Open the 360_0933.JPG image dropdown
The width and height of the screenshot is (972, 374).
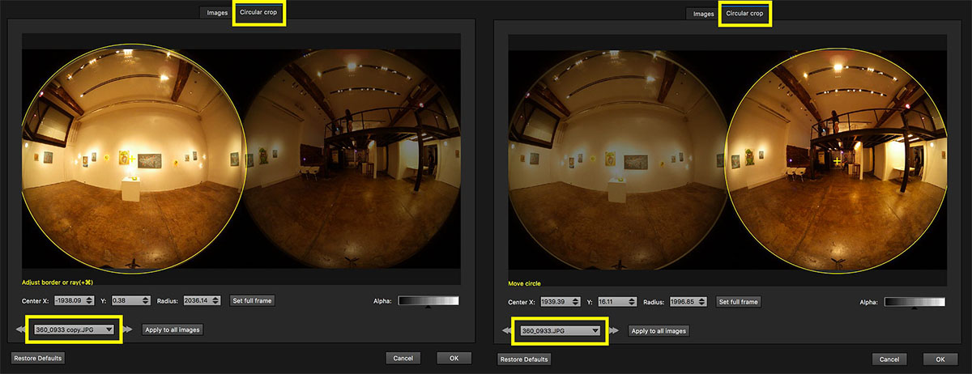click(561, 331)
